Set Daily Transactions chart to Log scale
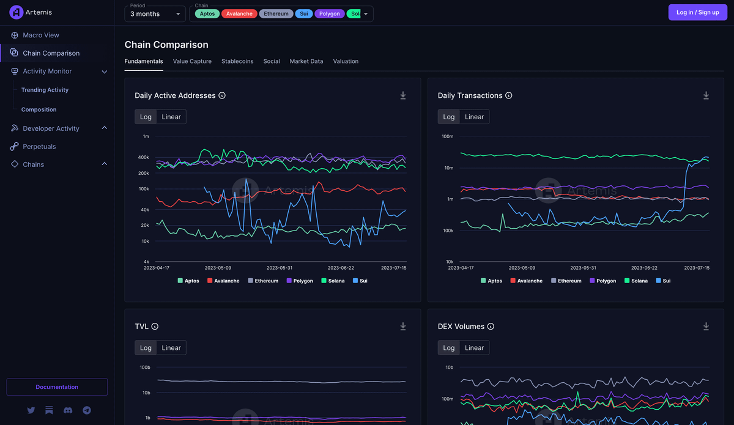The height and width of the screenshot is (425, 734). pos(449,117)
